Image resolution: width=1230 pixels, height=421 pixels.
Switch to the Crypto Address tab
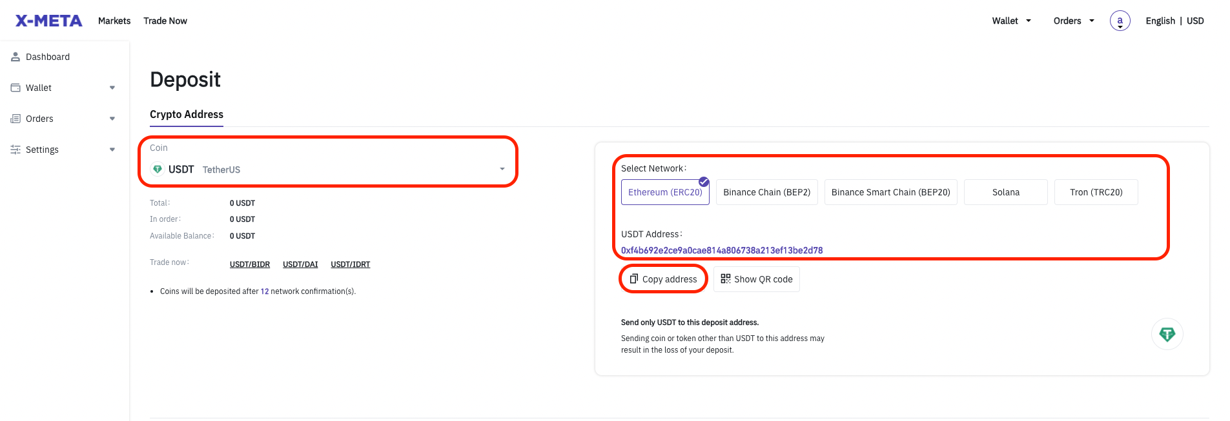[x=187, y=114]
